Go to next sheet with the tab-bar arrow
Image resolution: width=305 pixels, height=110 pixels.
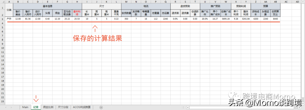point(11,107)
